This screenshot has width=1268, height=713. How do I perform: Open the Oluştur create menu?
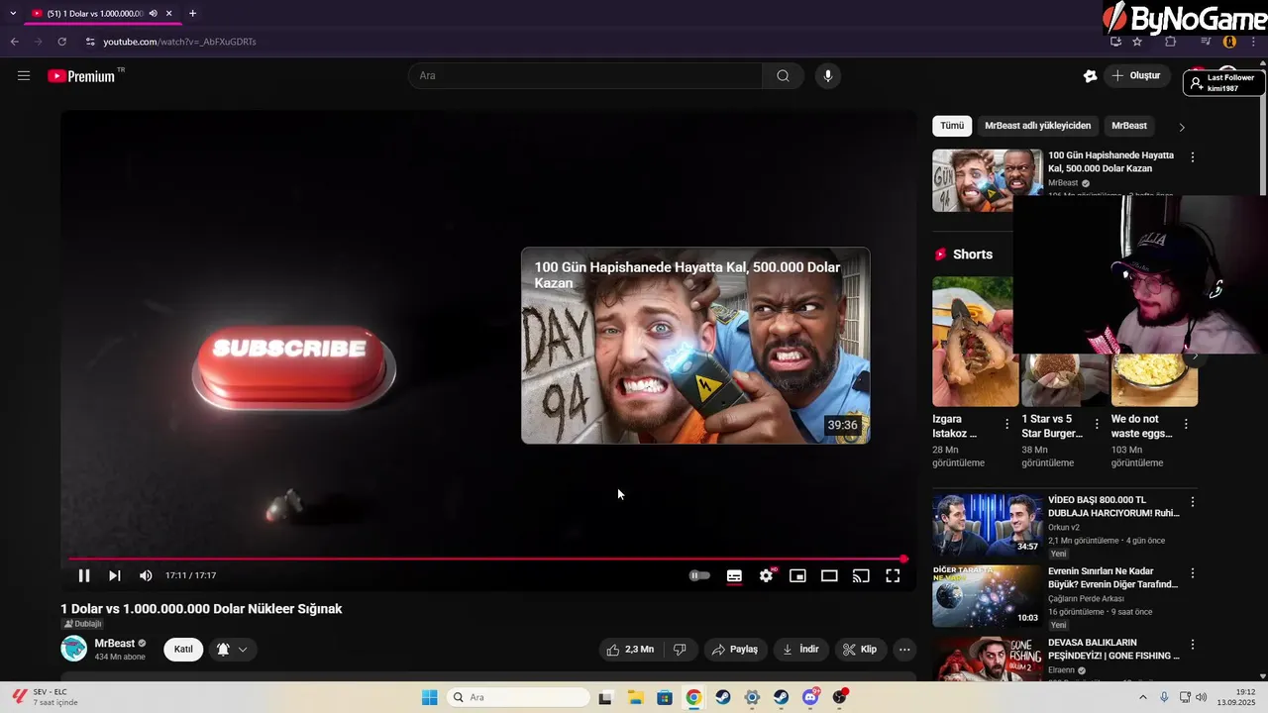click(1136, 75)
